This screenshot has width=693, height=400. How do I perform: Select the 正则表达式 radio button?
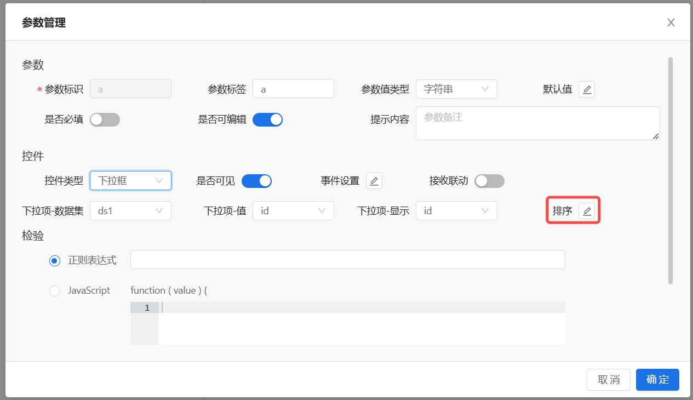coord(55,260)
